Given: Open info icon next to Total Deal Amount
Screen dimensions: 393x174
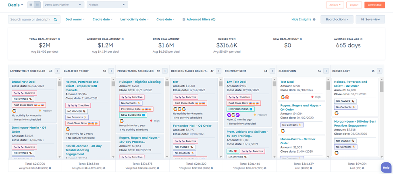Looking at the screenshot, I should [x=59, y=39].
